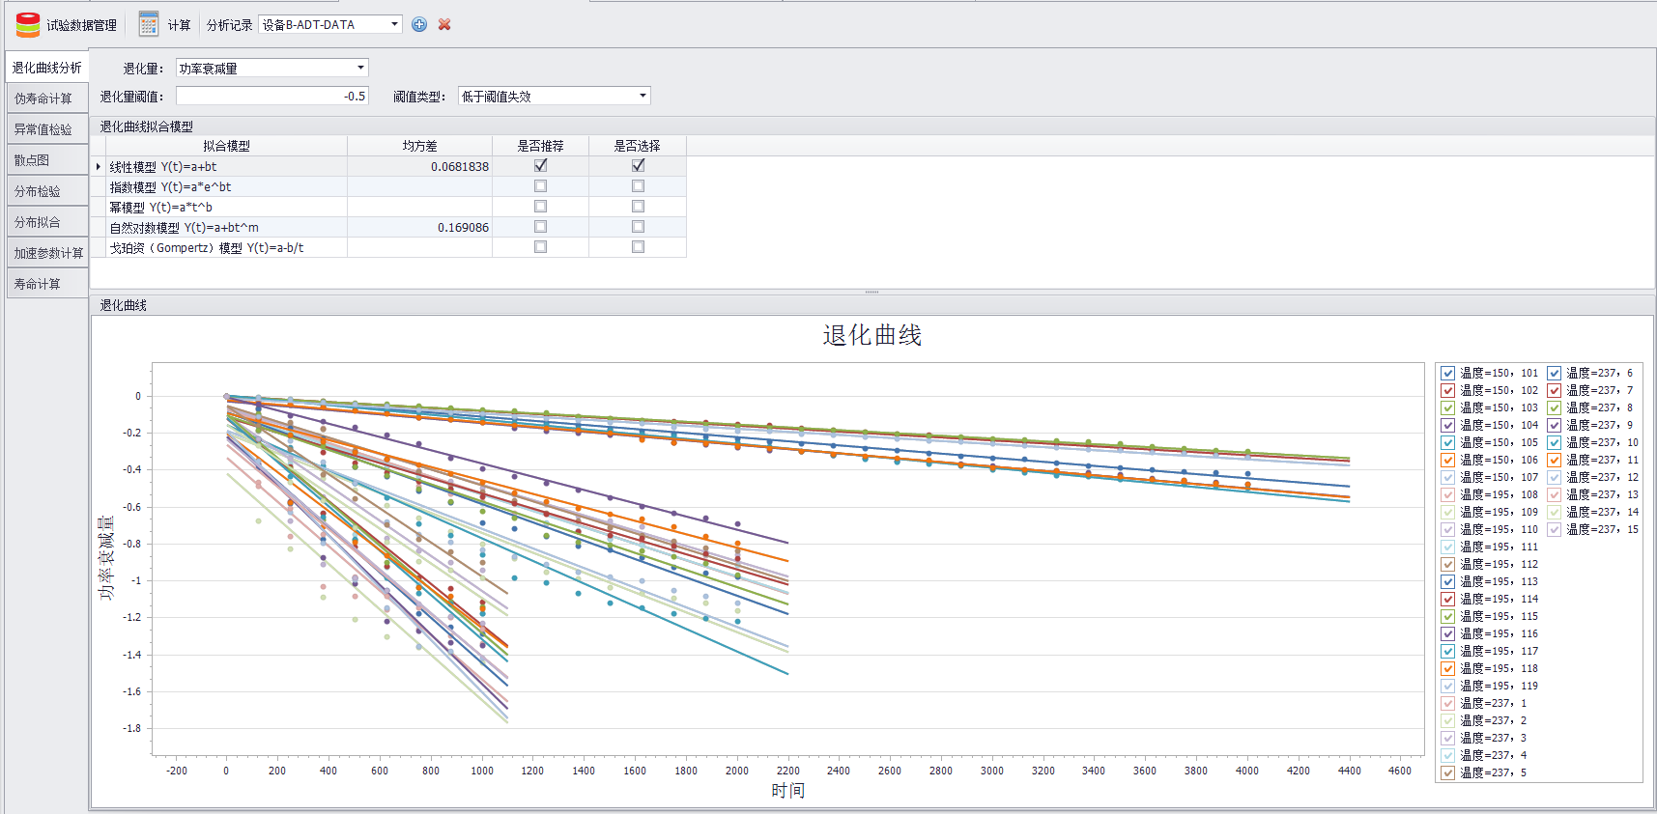Open the 退化量 dropdown set to 功率衰减量
The height and width of the screenshot is (814, 1657).
click(360, 68)
